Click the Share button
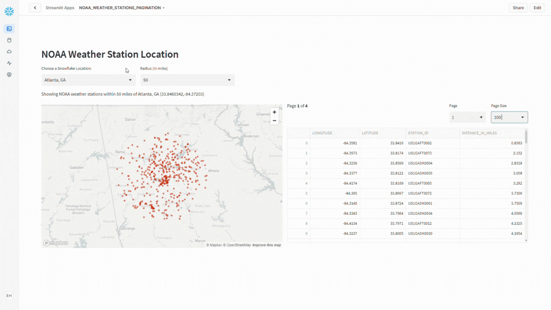The width and height of the screenshot is (551, 310). tap(518, 8)
